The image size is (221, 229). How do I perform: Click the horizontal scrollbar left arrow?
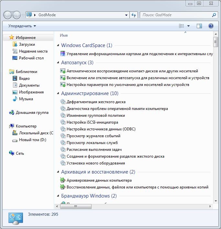click(57, 206)
